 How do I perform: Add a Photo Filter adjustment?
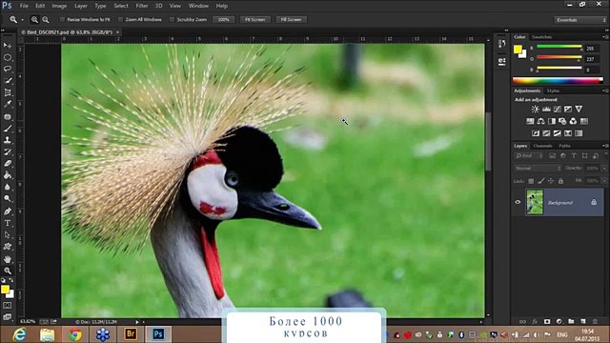[x=562, y=121]
